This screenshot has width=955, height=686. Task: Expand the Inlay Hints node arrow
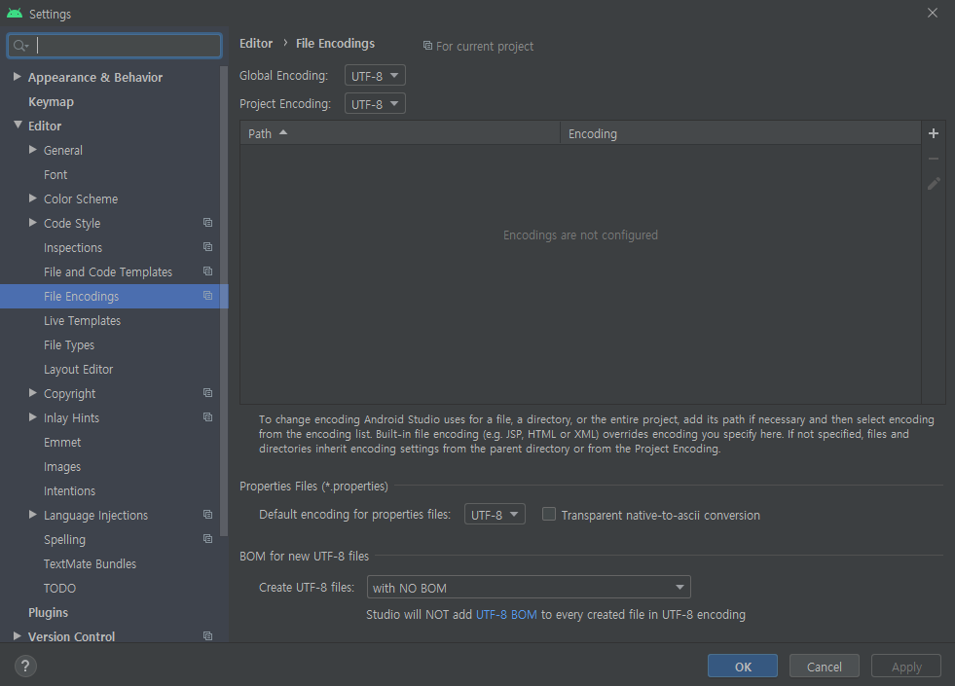click(33, 417)
